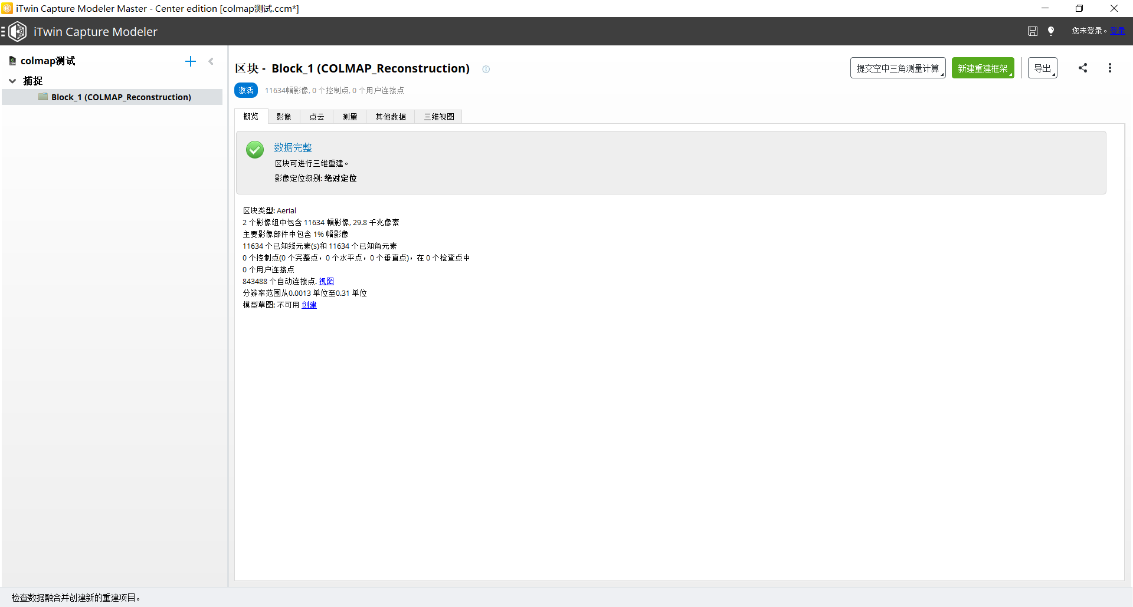
Task: Click the share icon
Action: point(1083,68)
